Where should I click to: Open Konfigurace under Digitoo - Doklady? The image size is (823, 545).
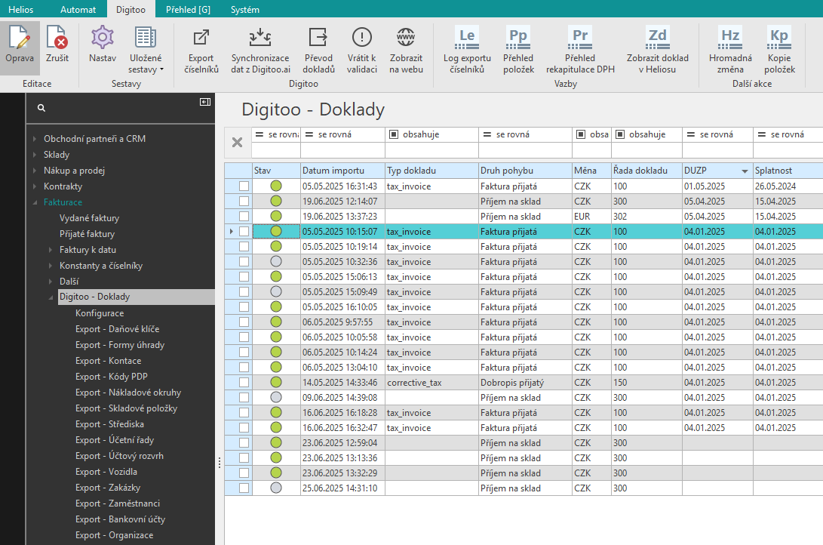100,313
